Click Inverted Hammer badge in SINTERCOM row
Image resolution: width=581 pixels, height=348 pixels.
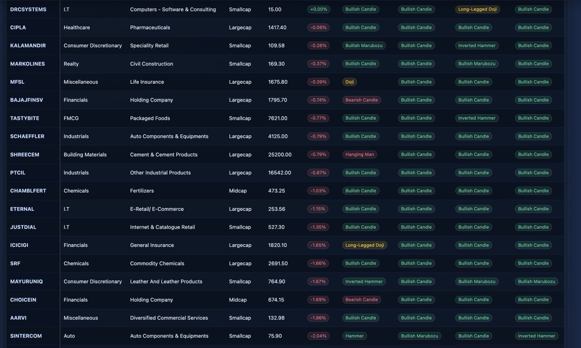(x=536, y=336)
